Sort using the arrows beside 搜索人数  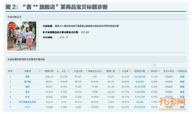(x=119, y=71)
